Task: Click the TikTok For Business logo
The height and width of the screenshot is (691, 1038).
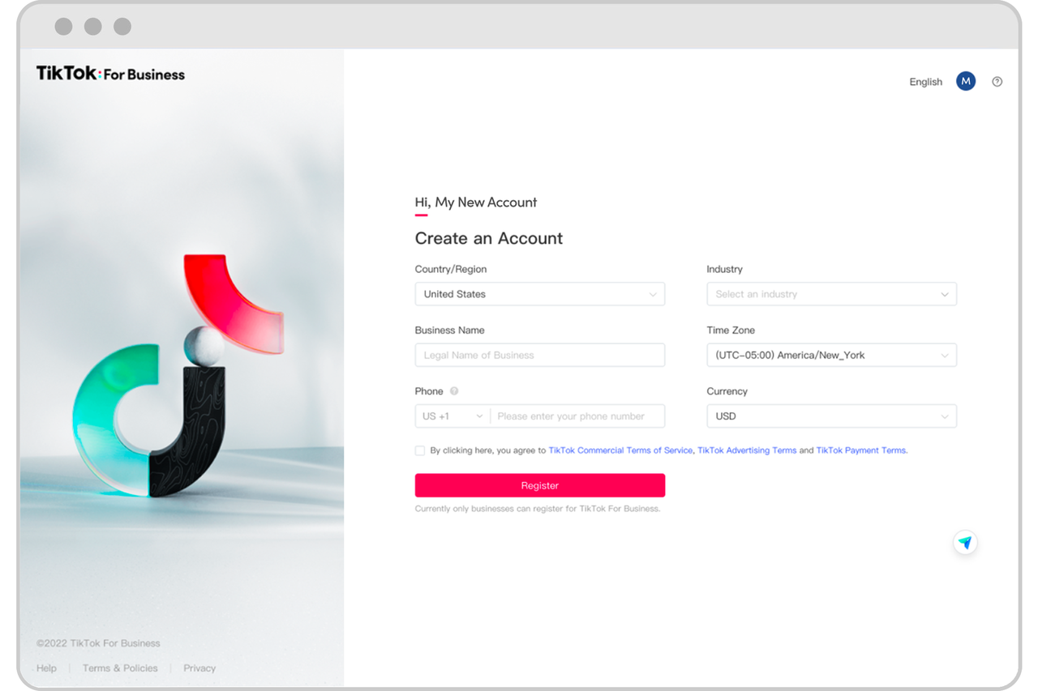Action: [x=110, y=74]
